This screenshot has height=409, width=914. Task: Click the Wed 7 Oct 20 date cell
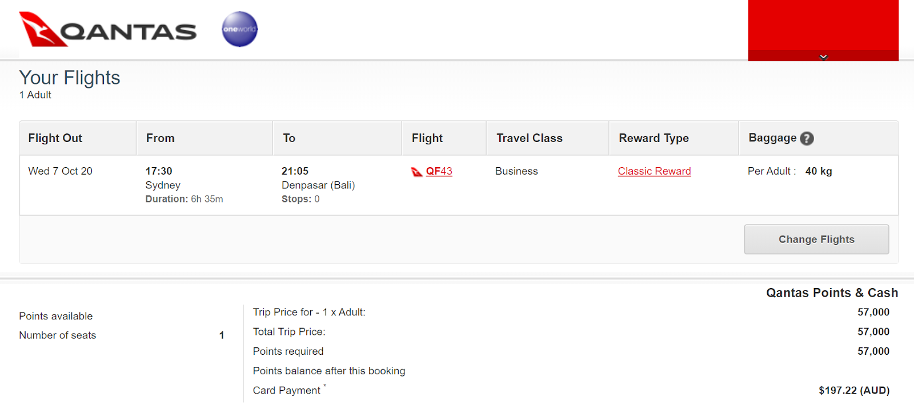(x=60, y=171)
